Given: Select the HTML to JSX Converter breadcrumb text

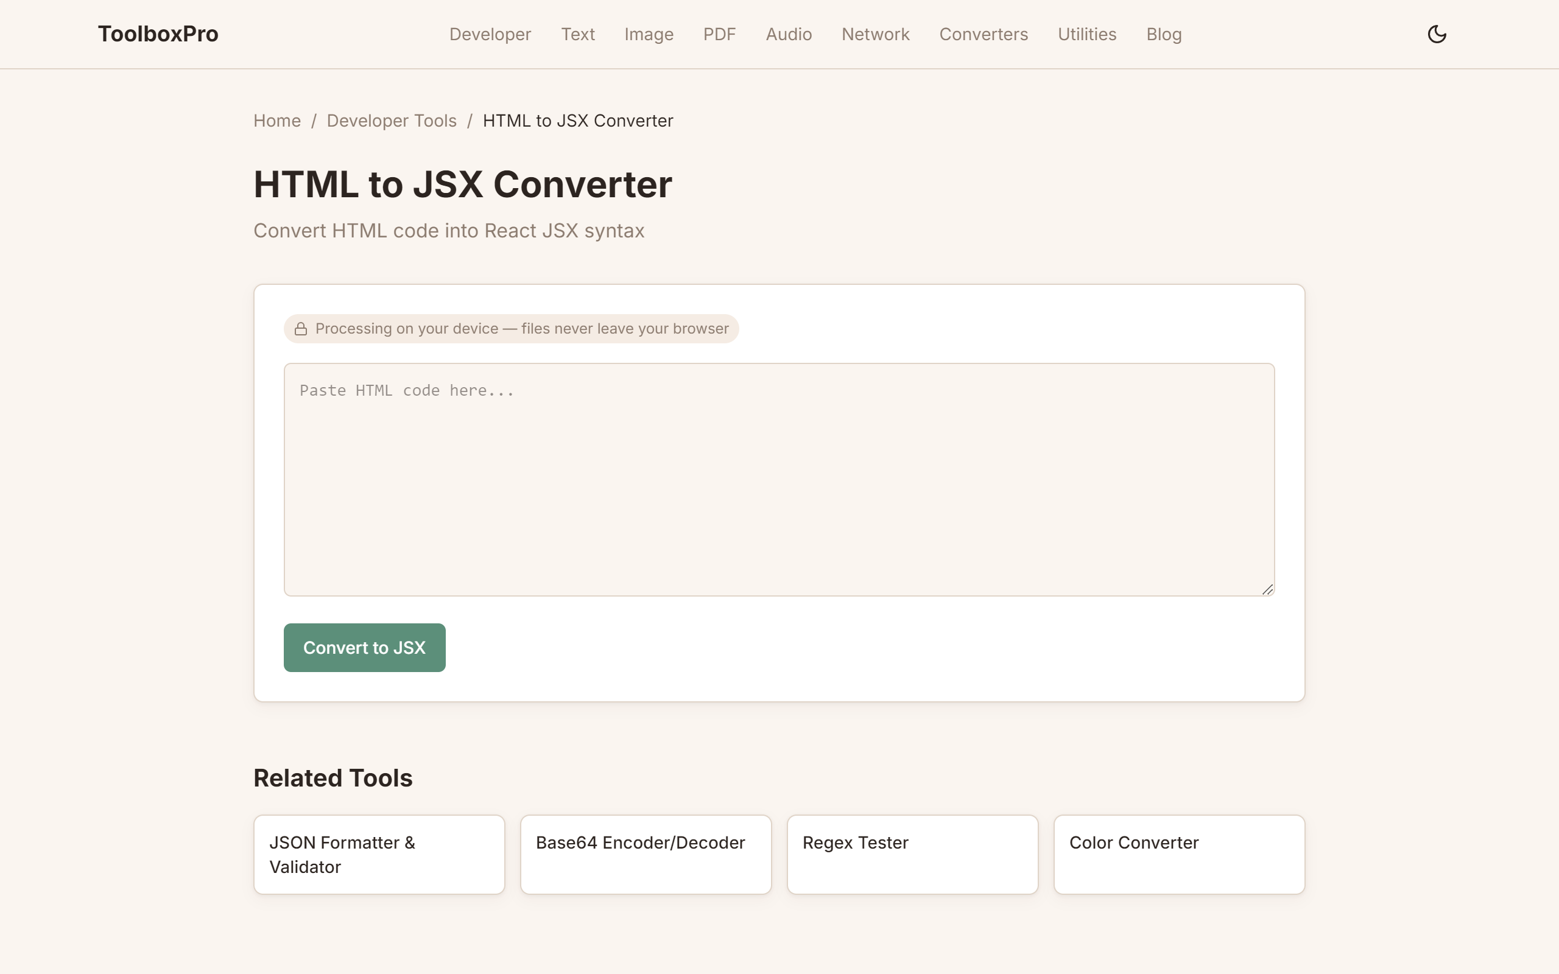Looking at the screenshot, I should click(x=578, y=121).
